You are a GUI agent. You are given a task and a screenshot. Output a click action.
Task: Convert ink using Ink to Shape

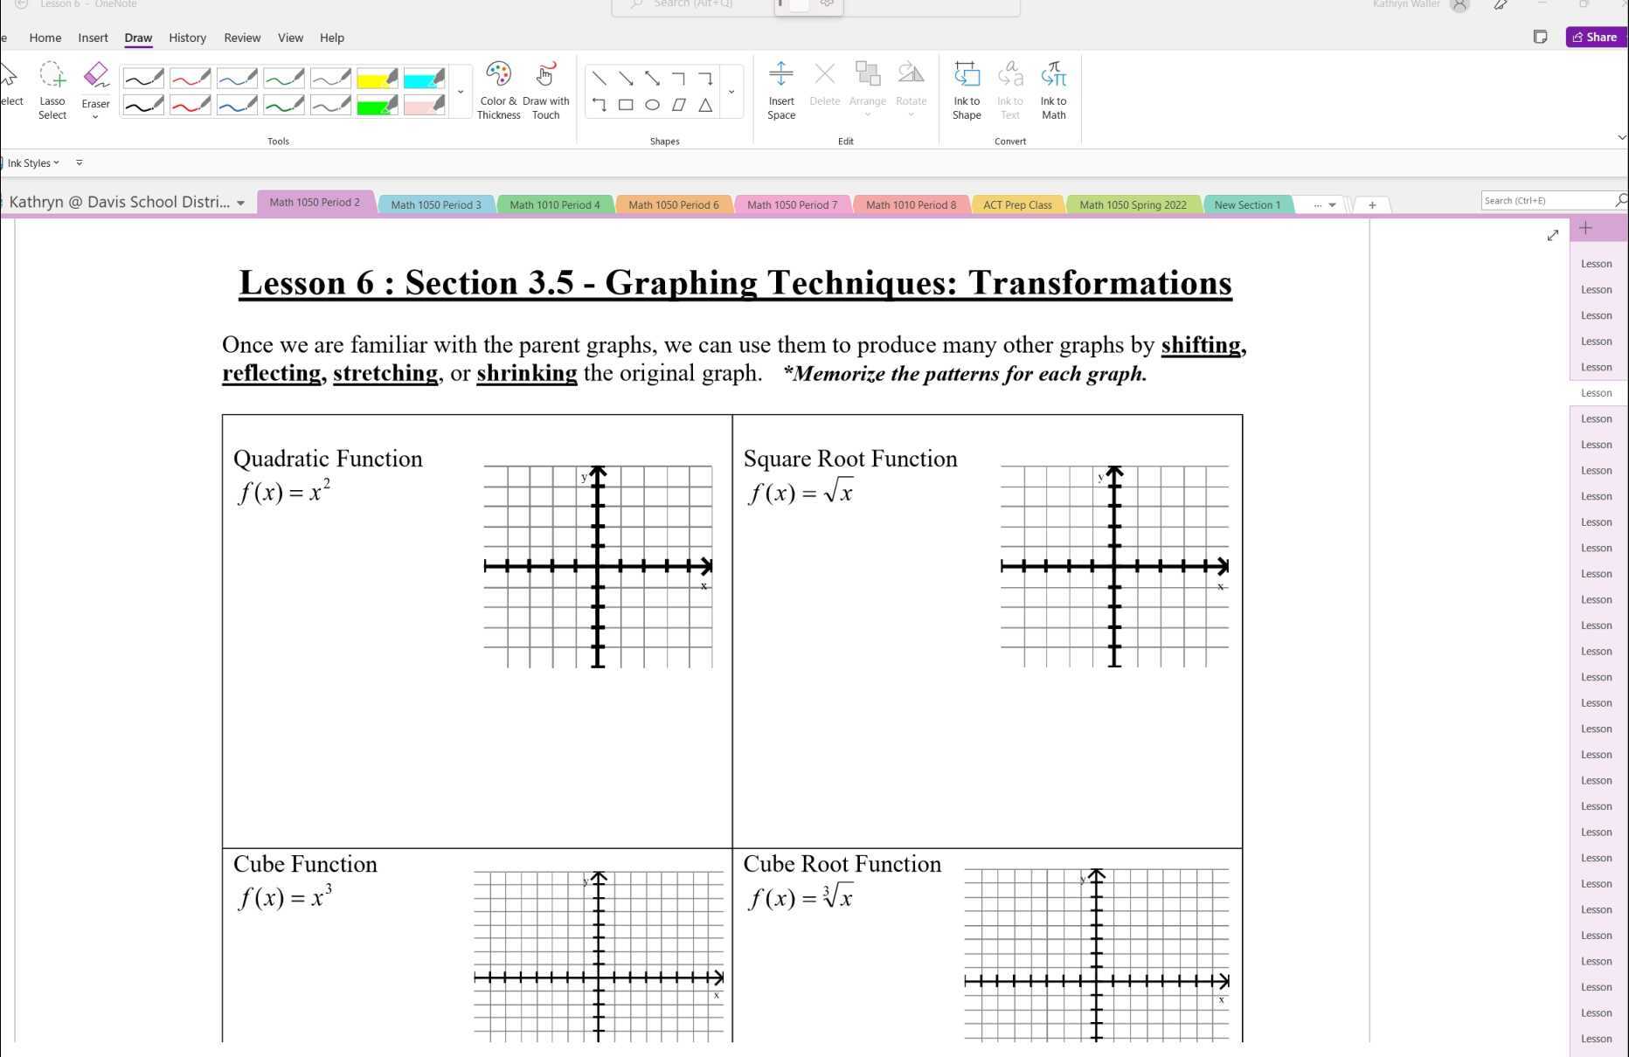click(966, 90)
